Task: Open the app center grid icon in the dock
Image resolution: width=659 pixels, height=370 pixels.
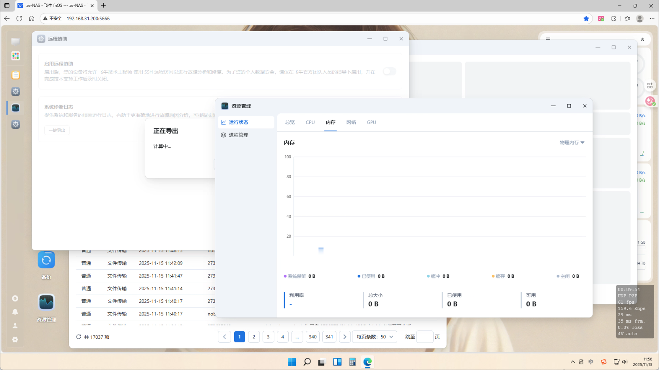Action: [x=15, y=56]
